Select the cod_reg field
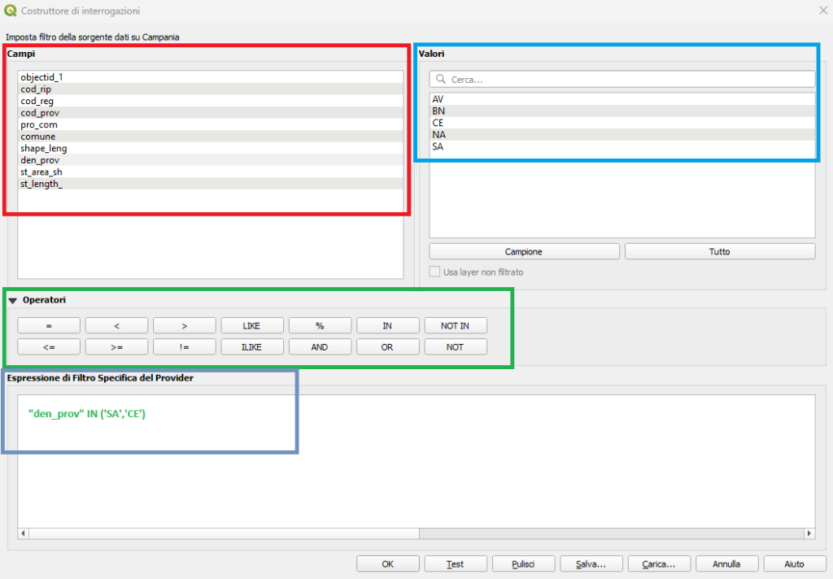 click(211, 101)
